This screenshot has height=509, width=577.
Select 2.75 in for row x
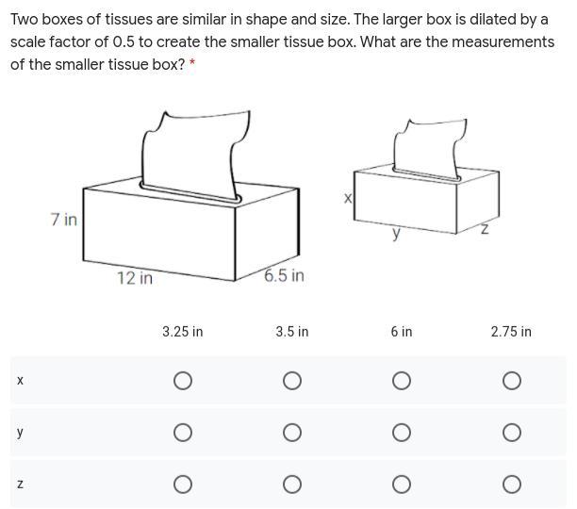tap(512, 381)
